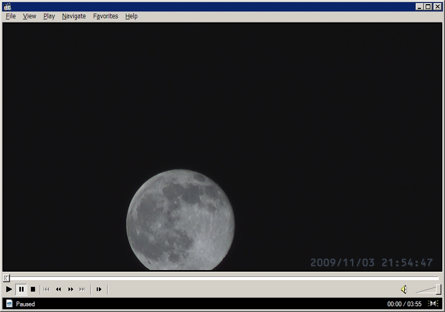Open the View menu

[x=30, y=16]
